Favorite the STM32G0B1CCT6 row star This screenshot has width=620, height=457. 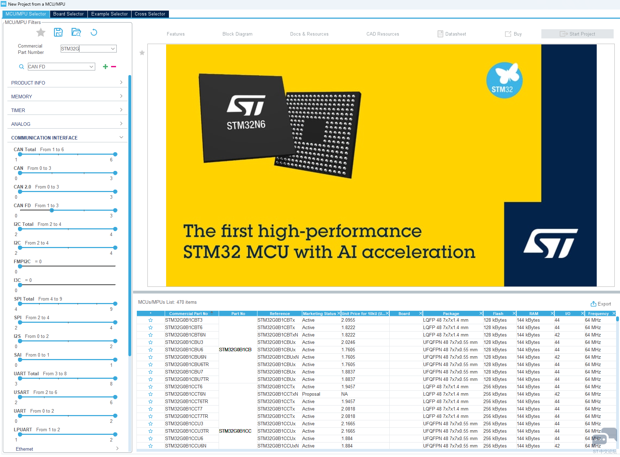coord(151,387)
